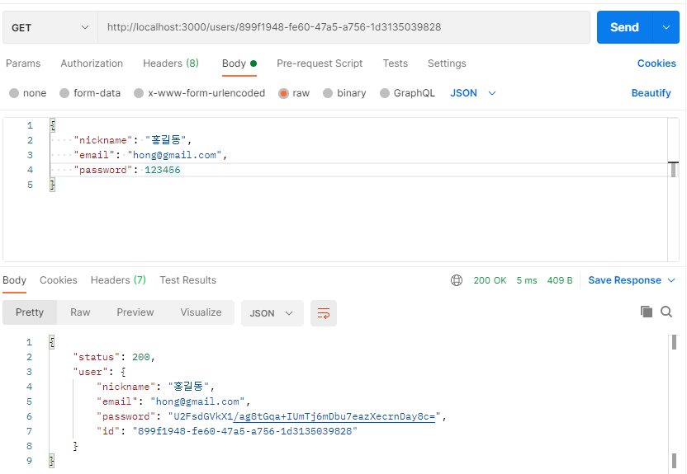This screenshot has height=474, width=687.
Task: Open Pre-request Script tab
Action: pos(320,63)
